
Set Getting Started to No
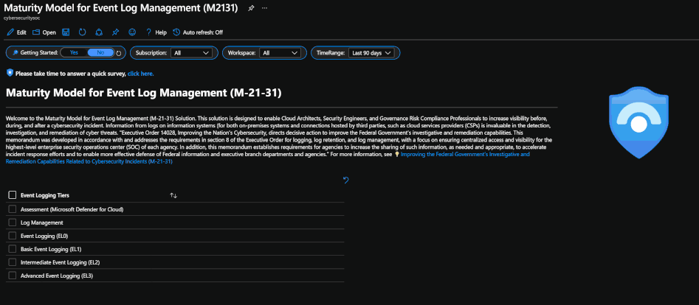click(100, 52)
